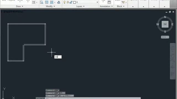Select the Offset tool in Modify panel
The height and width of the screenshot is (99, 177).
(59, 2)
